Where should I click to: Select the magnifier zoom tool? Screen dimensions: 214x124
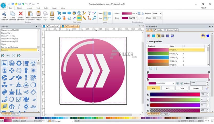(94, 18)
